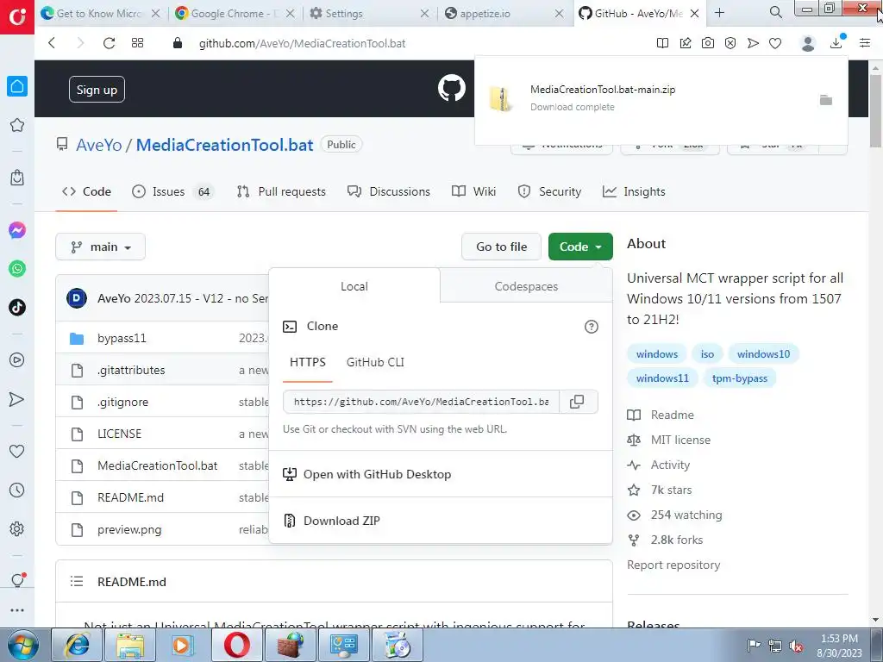
Task: Open the Wiki tab
Action: (x=474, y=191)
